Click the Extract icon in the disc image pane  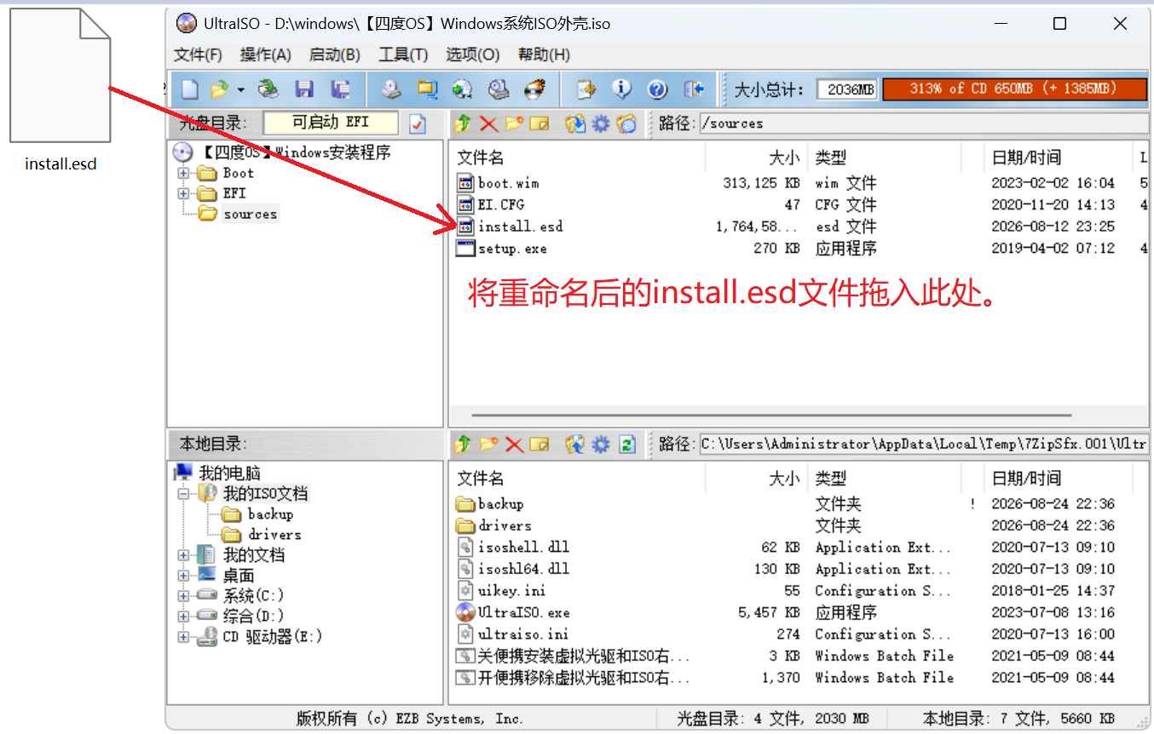pyautogui.click(x=575, y=123)
